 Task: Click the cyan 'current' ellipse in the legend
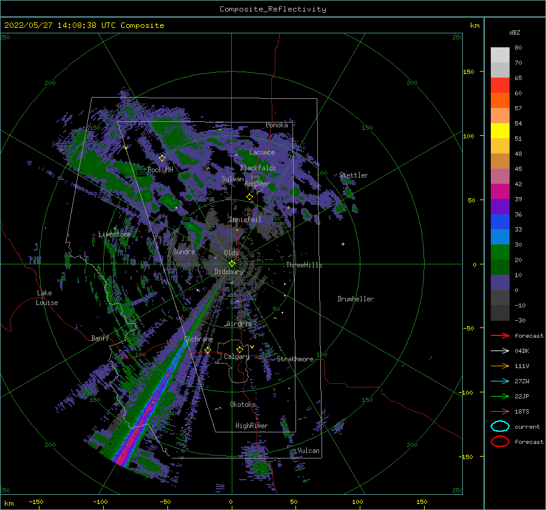coord(500,426)
